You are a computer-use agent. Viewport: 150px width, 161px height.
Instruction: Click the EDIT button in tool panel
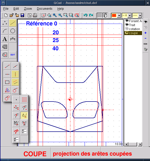click(x=13, y=55)
